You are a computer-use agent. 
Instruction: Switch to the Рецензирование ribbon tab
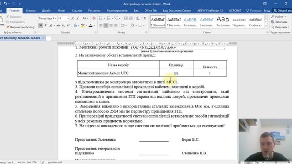(x=117, y=10)
